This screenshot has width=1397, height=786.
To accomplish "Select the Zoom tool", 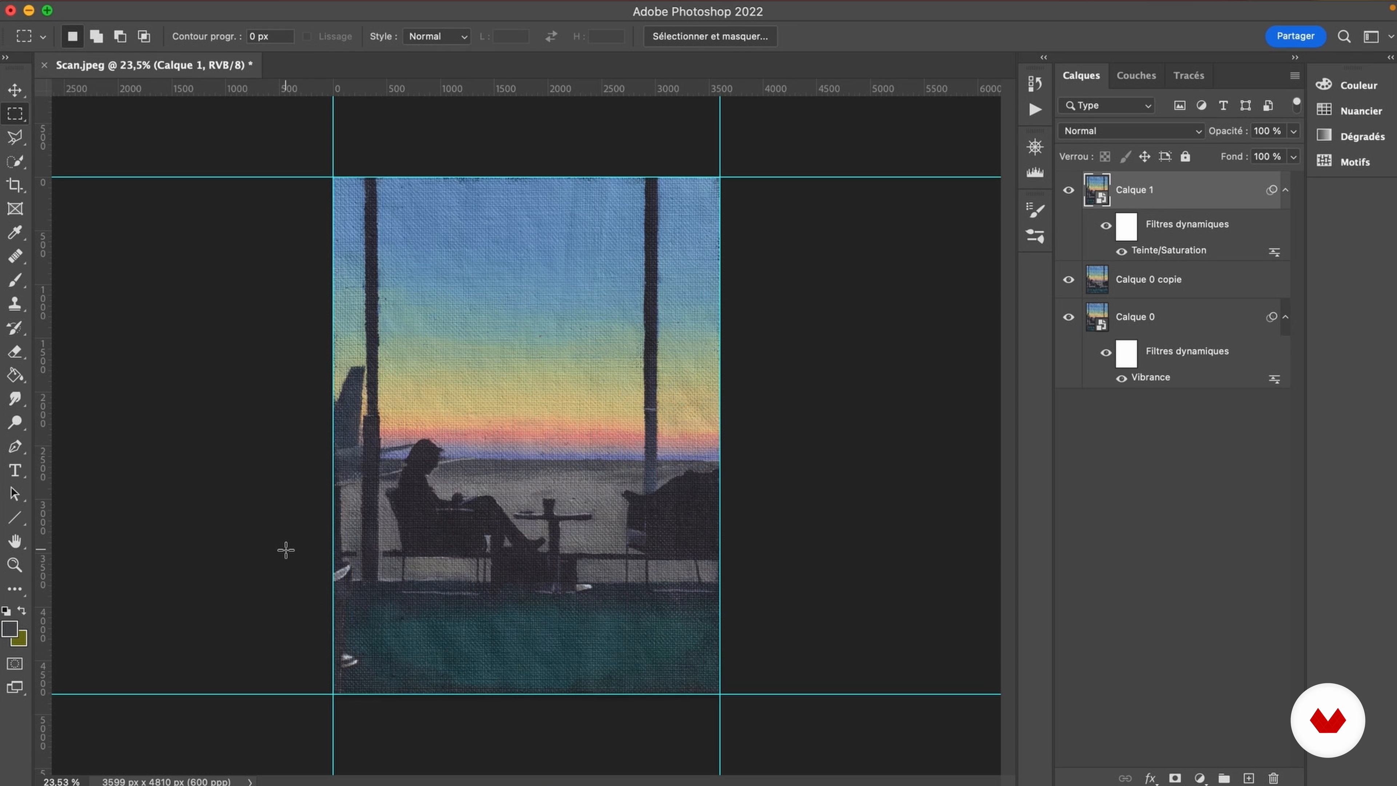I will click(15, 565).
